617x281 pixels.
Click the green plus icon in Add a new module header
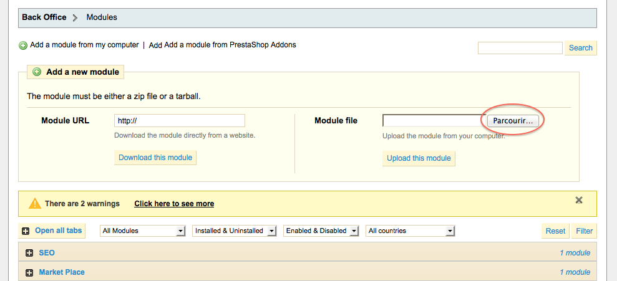(x=37, y=72)
